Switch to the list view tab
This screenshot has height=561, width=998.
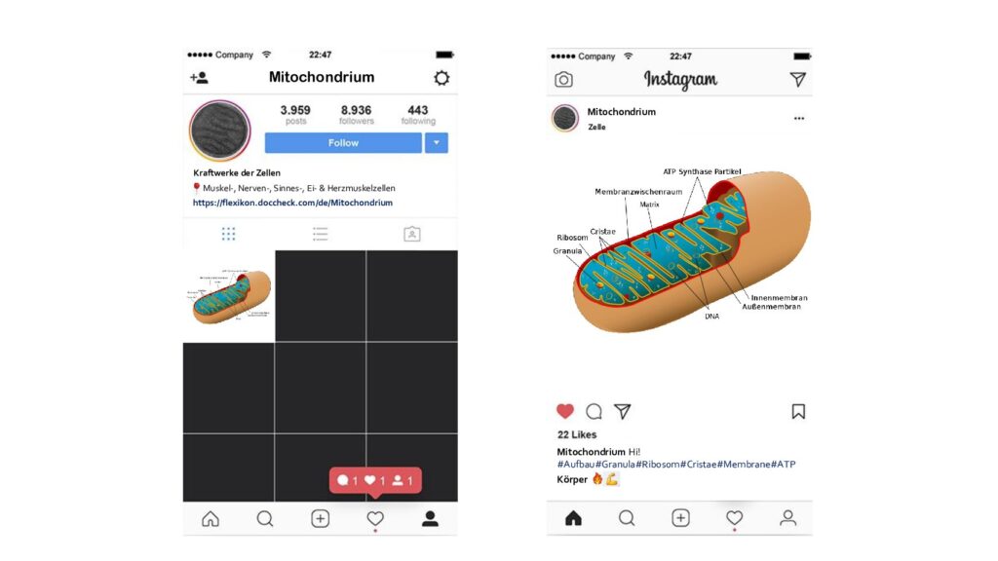point(320,234)
